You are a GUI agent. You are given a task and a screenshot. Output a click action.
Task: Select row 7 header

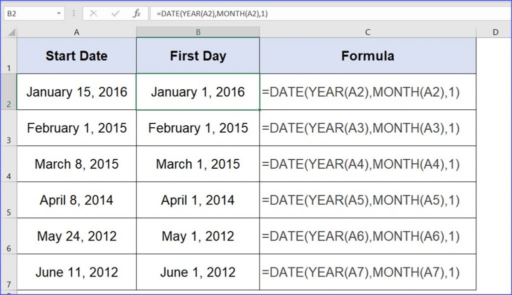pyautogui.click(x=8, y=272)
